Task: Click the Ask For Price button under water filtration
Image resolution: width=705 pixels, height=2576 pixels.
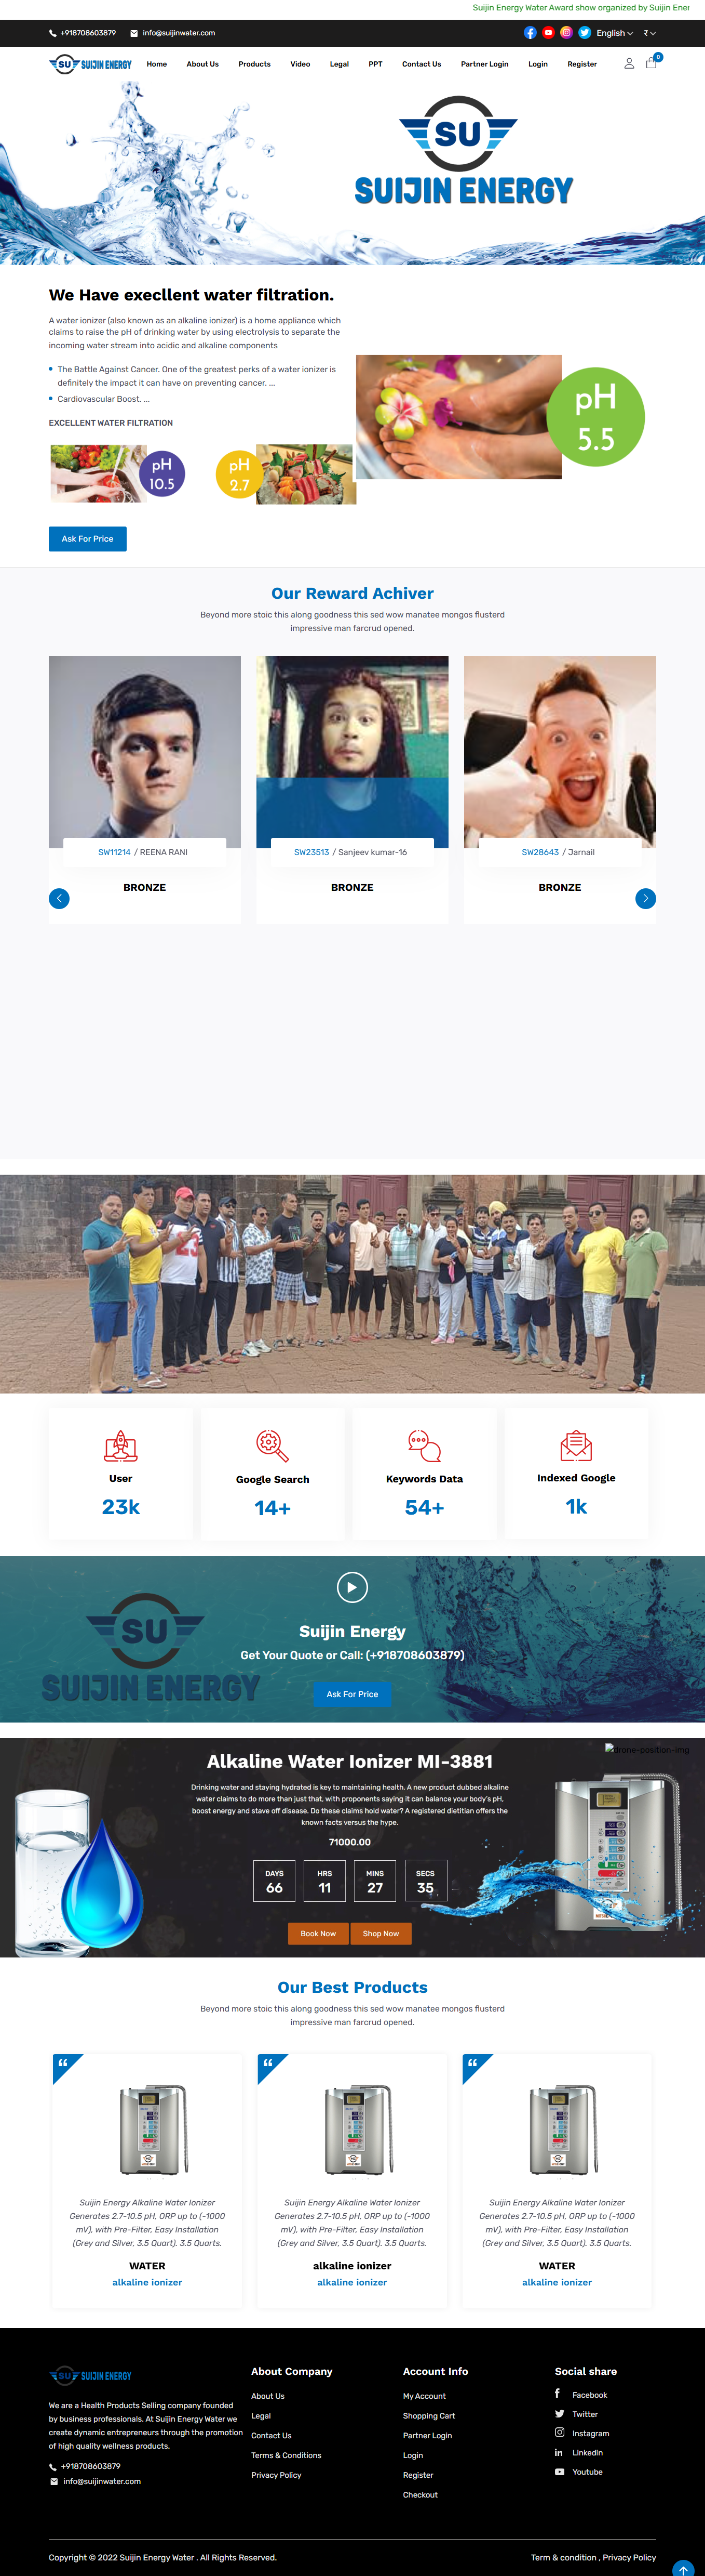Action: point(88,538)
